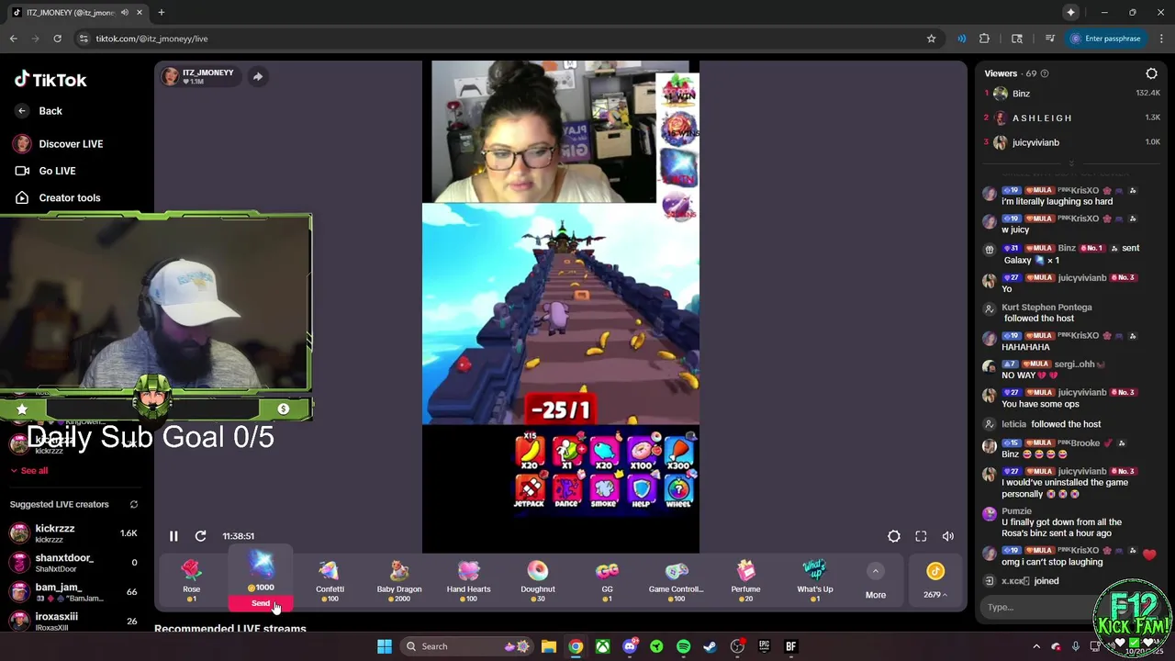Open Gemini sparkle icon in Chrome title bar
Image resolution: width=1175 pixels, height=661 pixels.
pos(1070,13)
